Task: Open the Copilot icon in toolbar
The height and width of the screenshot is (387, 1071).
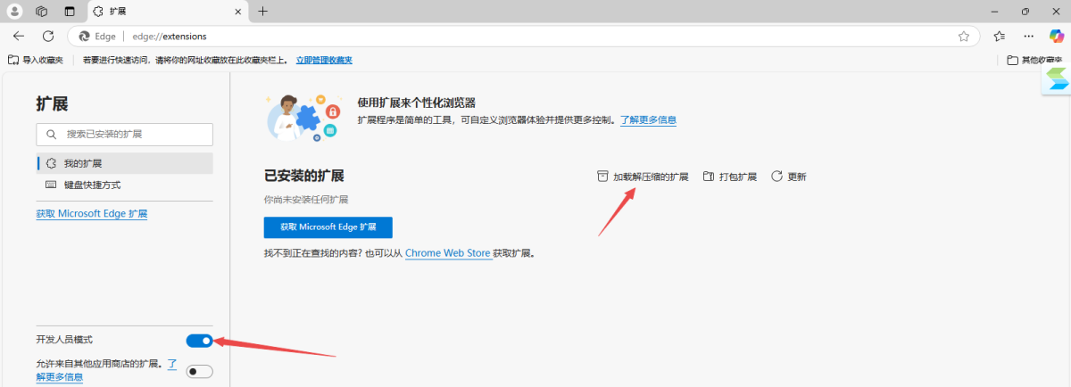Action: (1057, 37)
